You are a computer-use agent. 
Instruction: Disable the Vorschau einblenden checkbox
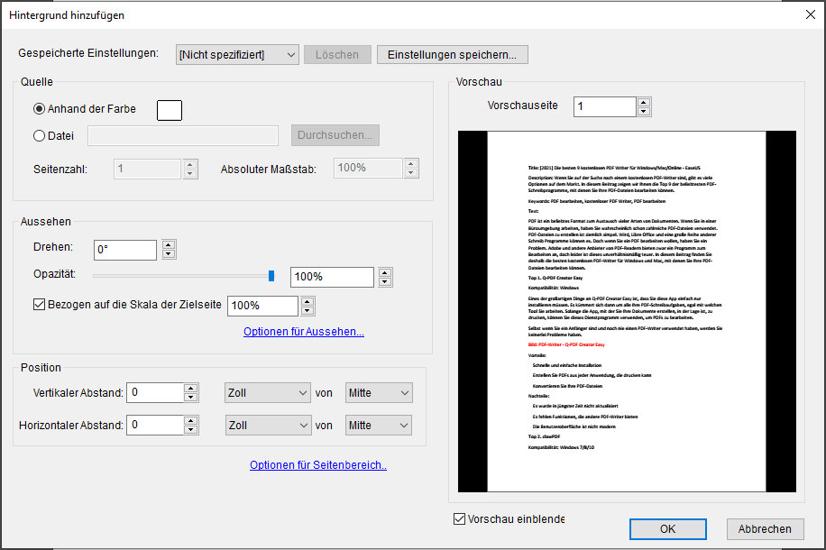458,518
